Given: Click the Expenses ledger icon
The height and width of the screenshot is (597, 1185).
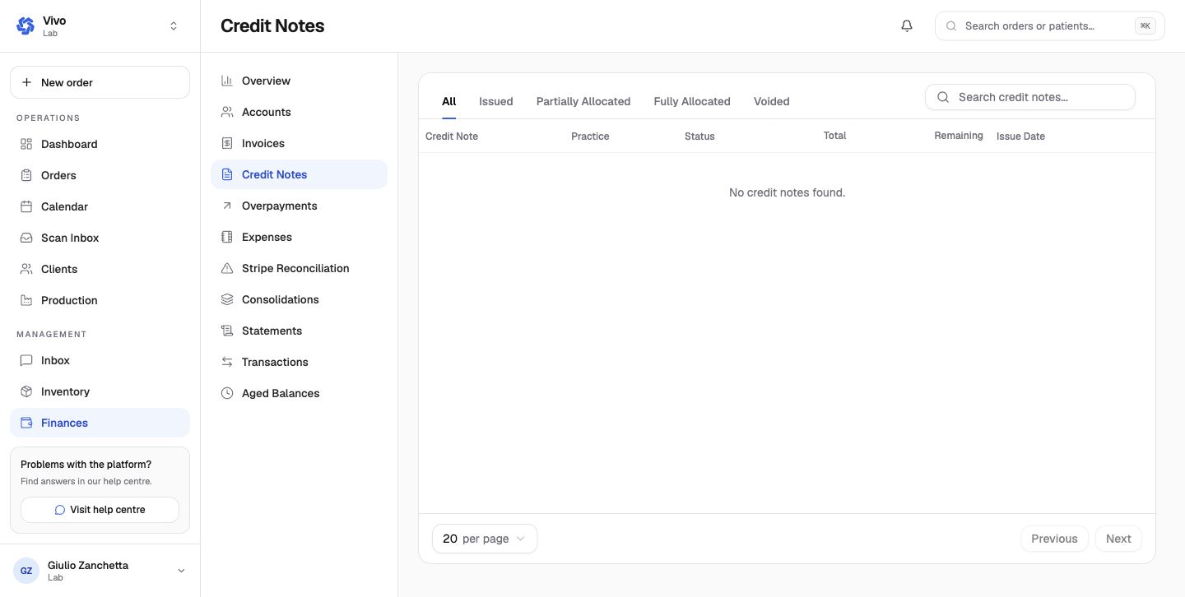Looking at the screenshot, I should 227,237.
